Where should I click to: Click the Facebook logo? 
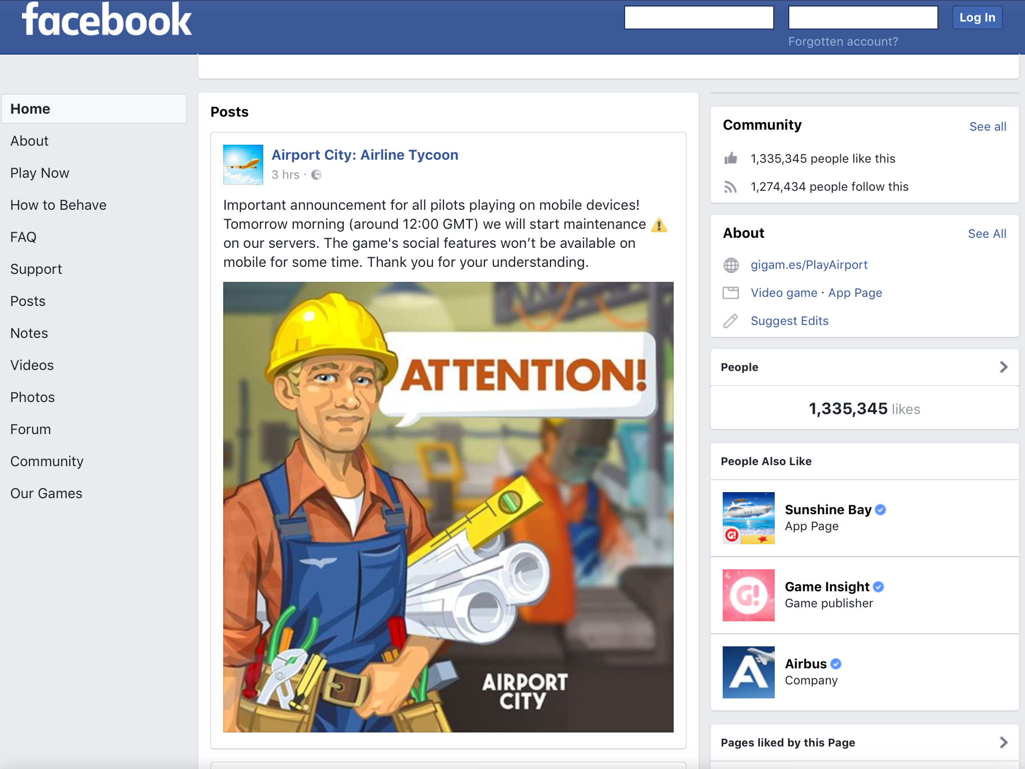pos(107,20)
